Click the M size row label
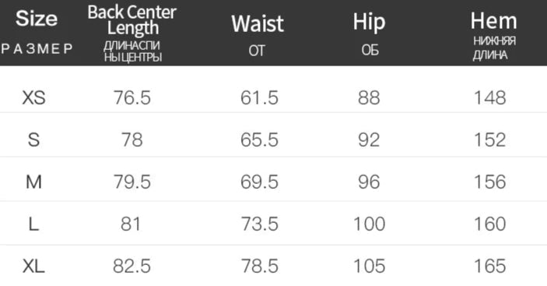This screenshot has height=286, width=547. [x=33, y=182]
